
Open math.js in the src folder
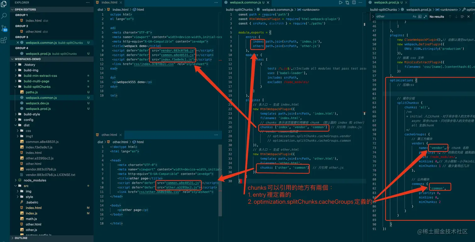[52, 219]
